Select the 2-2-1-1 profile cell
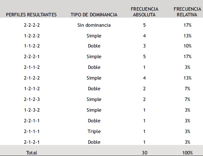 (32, 121)
